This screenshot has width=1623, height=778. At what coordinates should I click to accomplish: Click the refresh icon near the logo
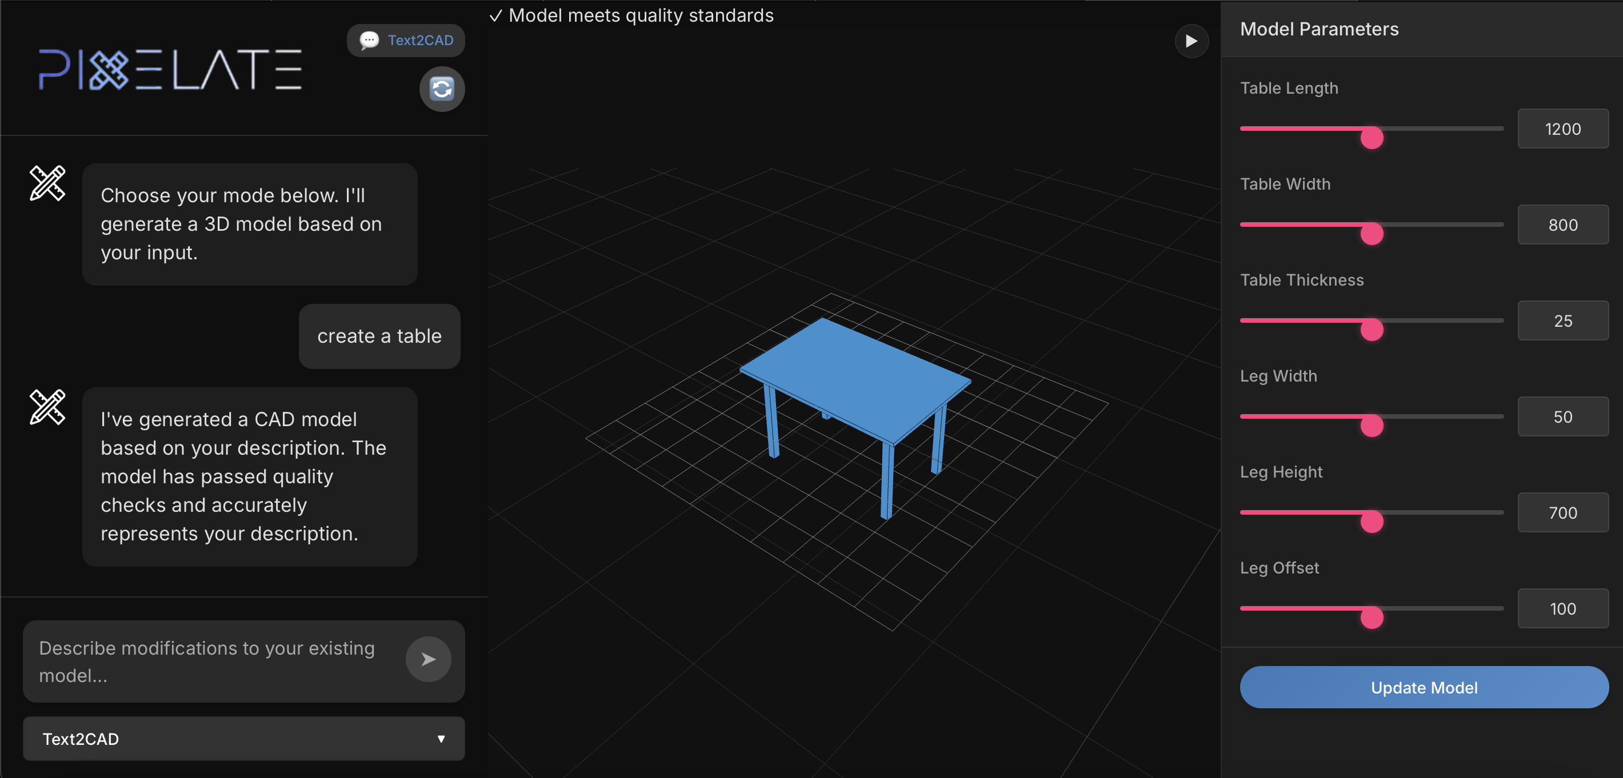tap(442, 89)
